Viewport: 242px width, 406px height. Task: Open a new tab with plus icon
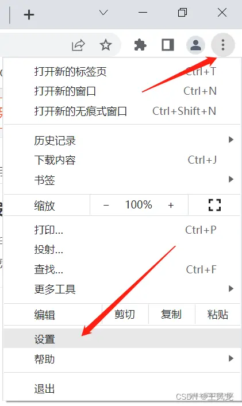[x=29, y=14]
